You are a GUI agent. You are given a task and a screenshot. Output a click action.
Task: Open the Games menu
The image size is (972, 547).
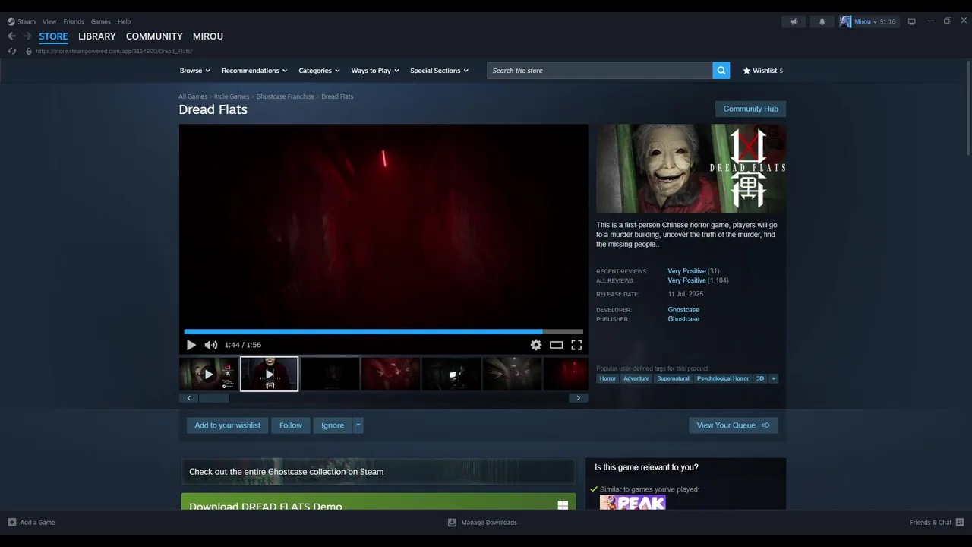100,21
